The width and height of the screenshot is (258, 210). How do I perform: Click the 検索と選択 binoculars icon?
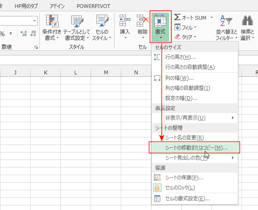248,21
